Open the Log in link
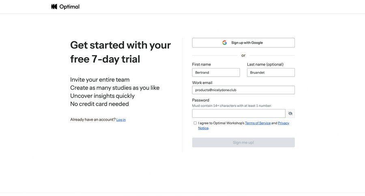Screen dimensions: 365x196 click(x=121, y=120)
